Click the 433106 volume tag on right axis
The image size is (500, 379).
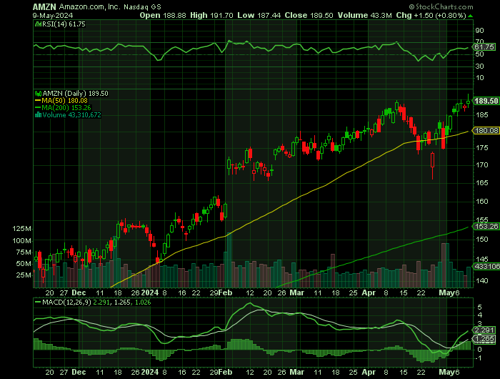486,266
